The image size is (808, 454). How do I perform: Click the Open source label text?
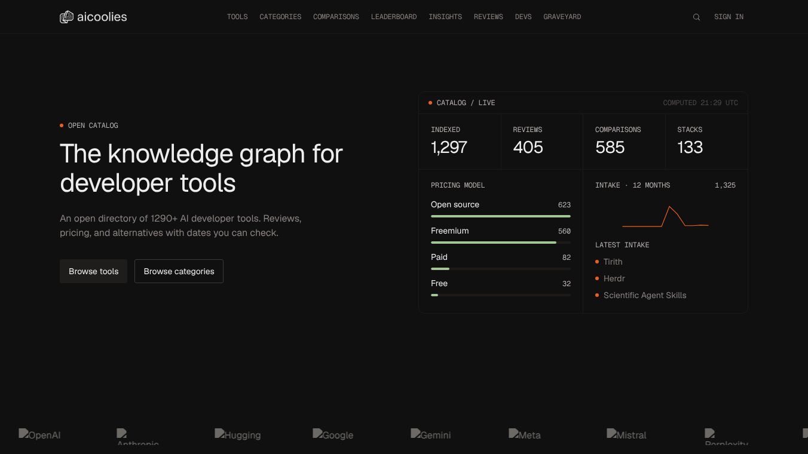pos(455,204)
